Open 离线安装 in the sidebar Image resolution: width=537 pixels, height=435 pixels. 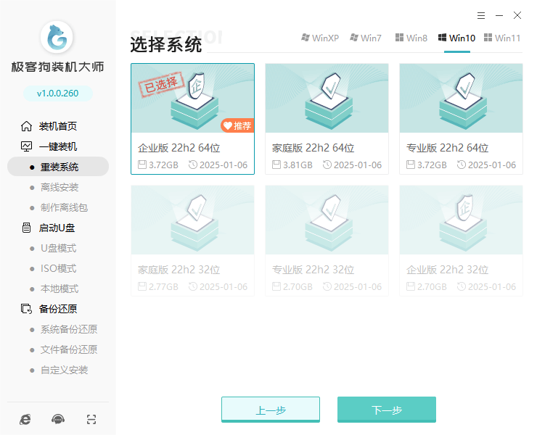click(60, 187)
